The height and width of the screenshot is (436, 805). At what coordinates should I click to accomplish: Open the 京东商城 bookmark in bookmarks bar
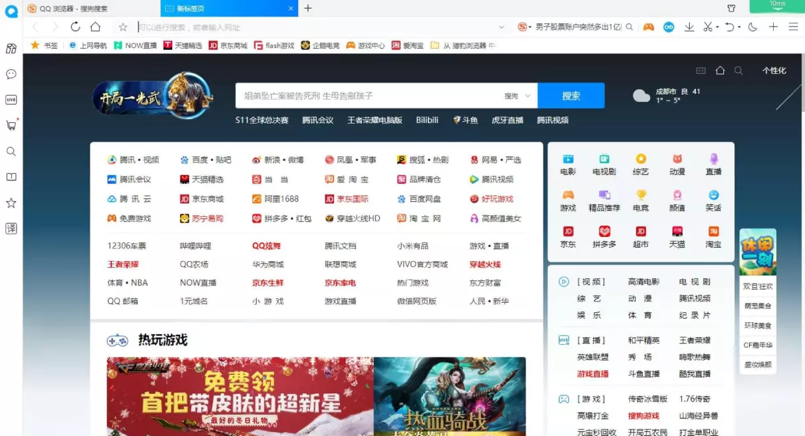tap(228, 45)
